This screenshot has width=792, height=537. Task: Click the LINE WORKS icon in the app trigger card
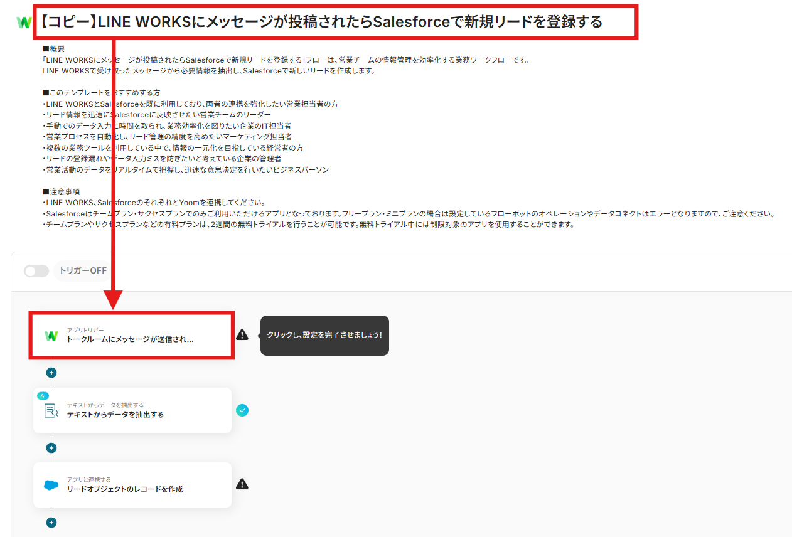pyautogui.click(x=51, y=336)
